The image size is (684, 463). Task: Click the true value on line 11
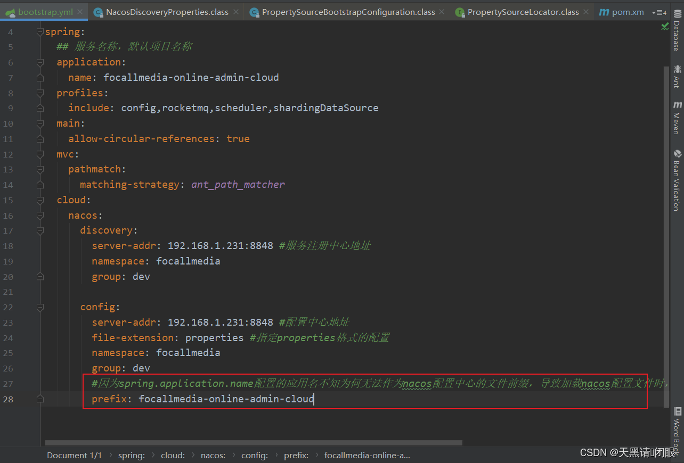tap(238, 139)
